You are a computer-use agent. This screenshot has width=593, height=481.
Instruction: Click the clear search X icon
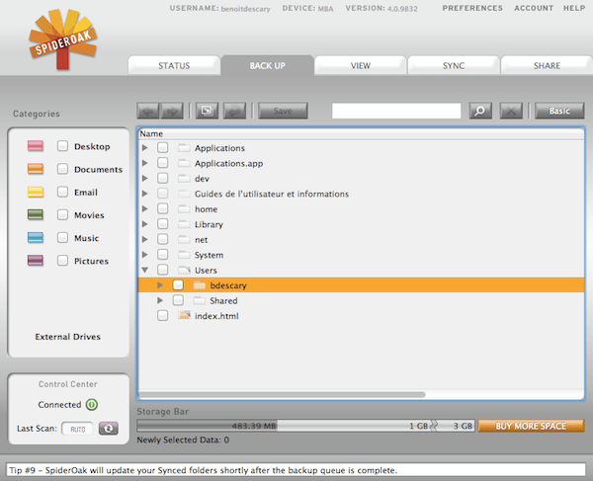point(510,111)
